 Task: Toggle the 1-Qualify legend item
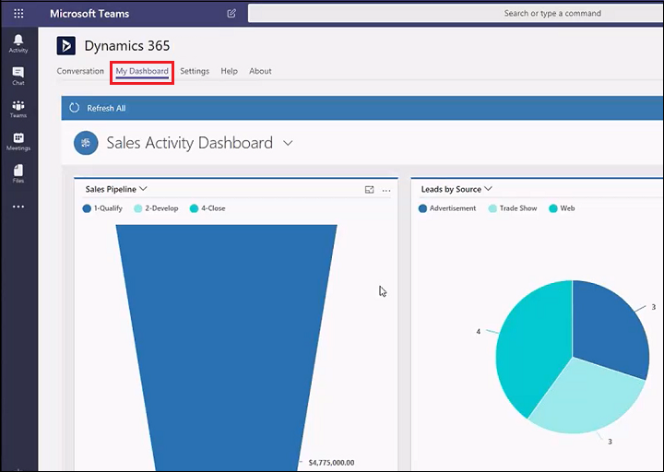[x=102, y=208]
